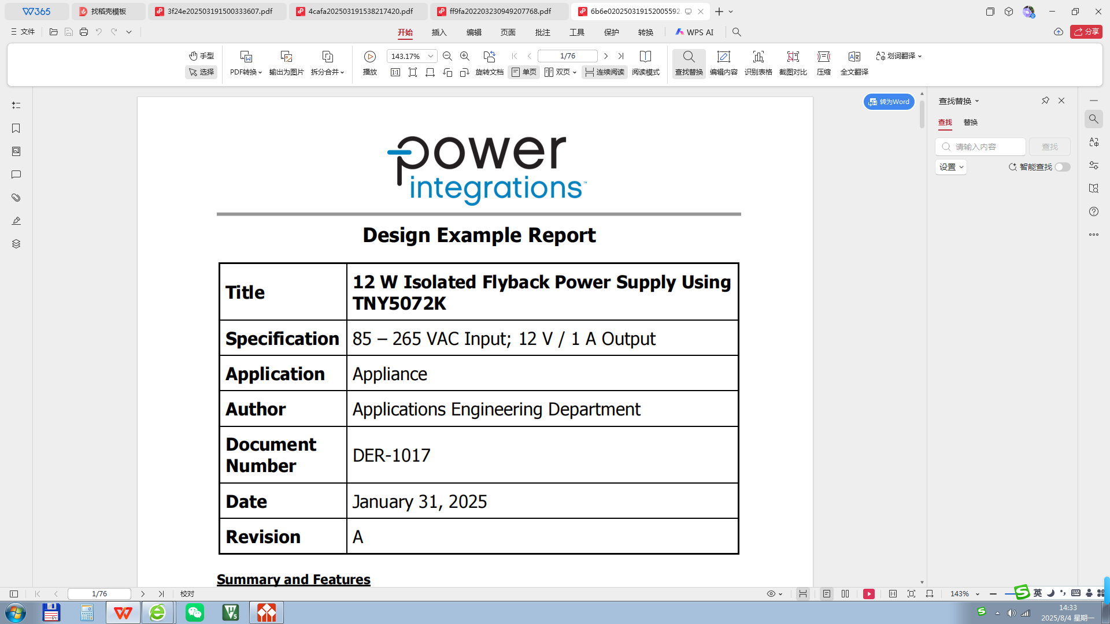
Task: Open Find and Replace tool (查找替换)
Action: [x=689, y=63]
